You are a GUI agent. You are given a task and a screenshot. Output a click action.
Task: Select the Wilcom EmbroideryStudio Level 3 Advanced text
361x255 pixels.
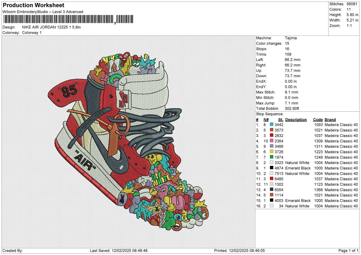(x=43, y=12)
